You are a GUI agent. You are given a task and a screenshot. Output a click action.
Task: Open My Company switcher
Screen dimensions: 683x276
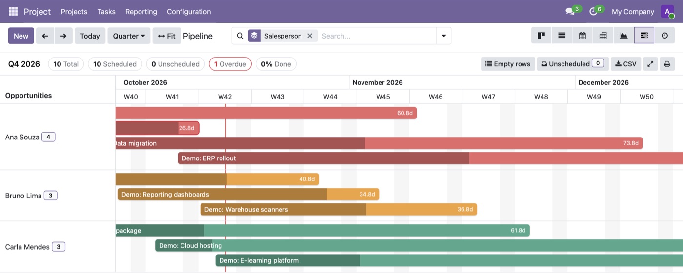633,11
